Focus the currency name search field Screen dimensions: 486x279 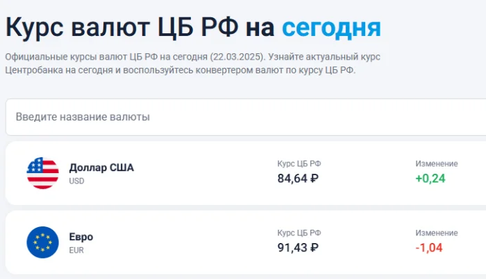tap(243, 117)
